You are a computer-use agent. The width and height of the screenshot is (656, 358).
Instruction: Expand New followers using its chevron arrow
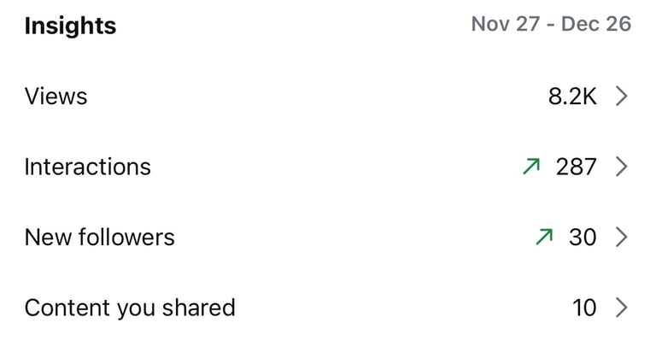(622, 237)
